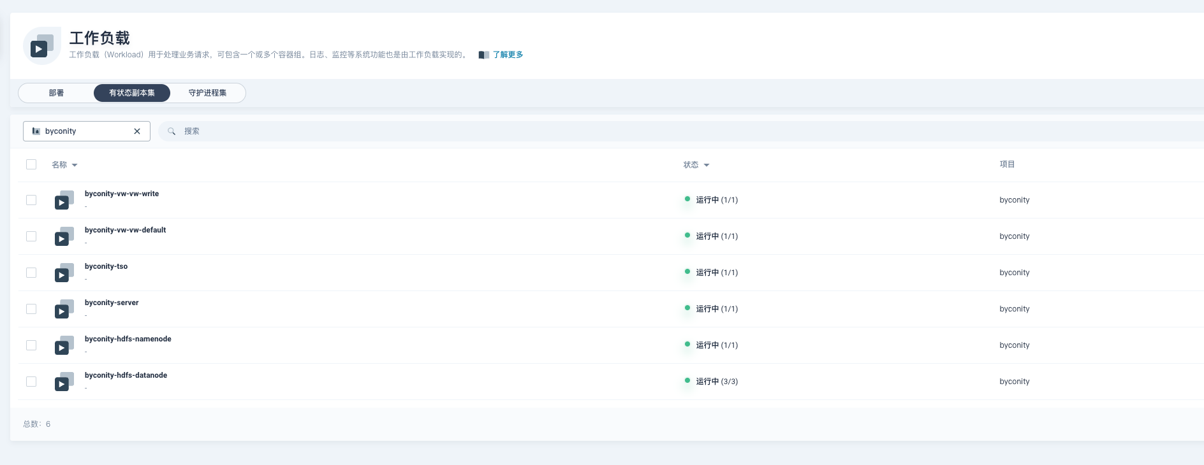The width and height of the screenshot is (1204, 465).
Task: Check the byconity-vw-vw-write row checkbox
Action: [31, 200]
